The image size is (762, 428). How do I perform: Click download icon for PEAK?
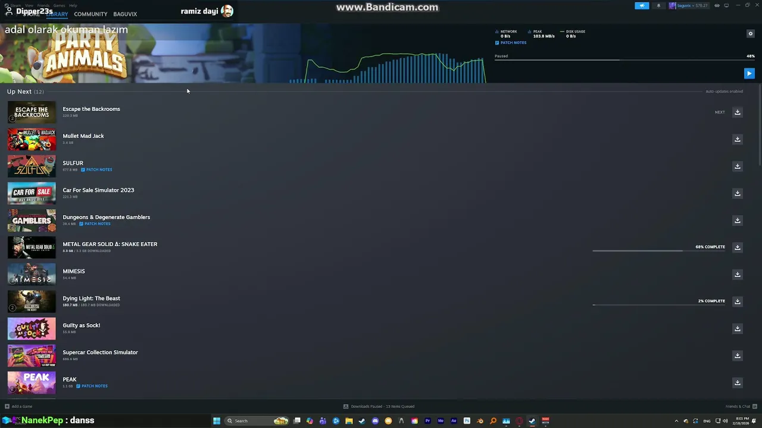tap(737, 383)
